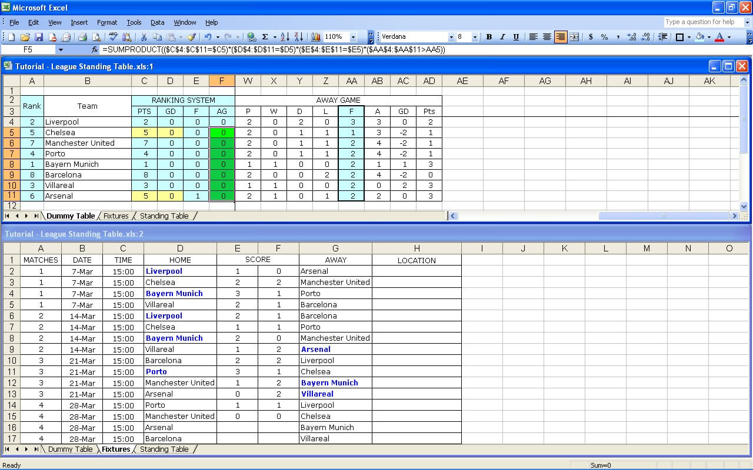Merge and center the selected cells
The width and height of the screenshot is (753, 470).
pyautogui.click(x=574, y=37)
